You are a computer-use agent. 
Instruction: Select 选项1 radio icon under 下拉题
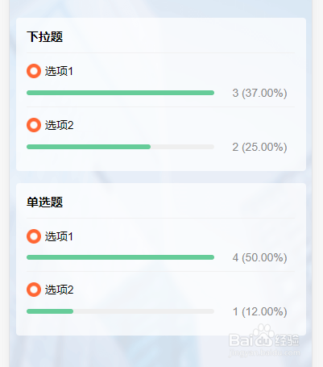[34, 71]
